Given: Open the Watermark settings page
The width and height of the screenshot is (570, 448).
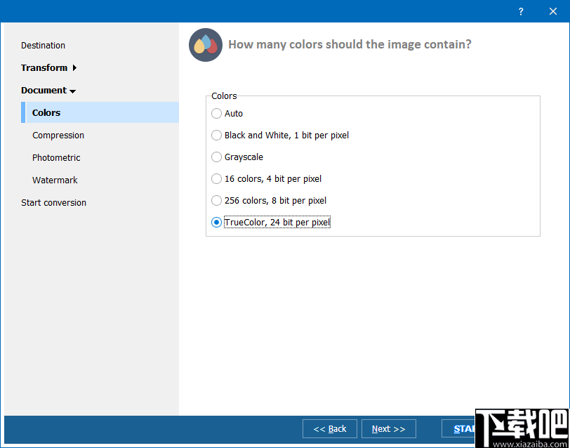Looking at the screenshot, I should pyautogui.click(x=55, y=180).
